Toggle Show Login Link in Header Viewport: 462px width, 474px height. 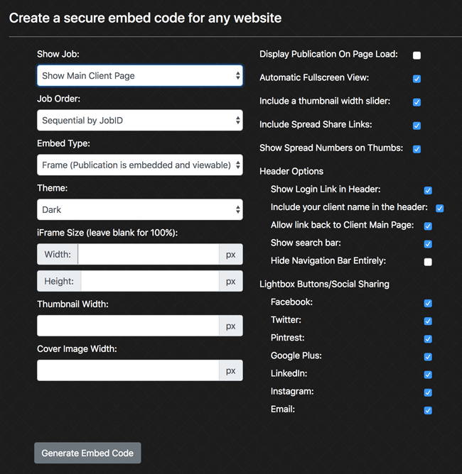click(428, 190)
